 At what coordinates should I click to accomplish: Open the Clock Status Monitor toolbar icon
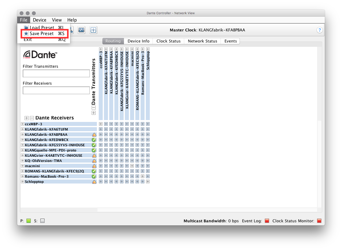(82, 30)
